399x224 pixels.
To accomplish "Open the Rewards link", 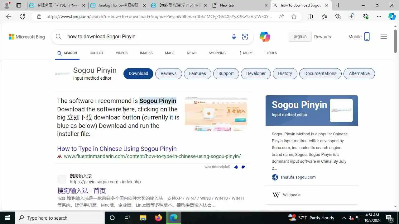I will 323,37.
